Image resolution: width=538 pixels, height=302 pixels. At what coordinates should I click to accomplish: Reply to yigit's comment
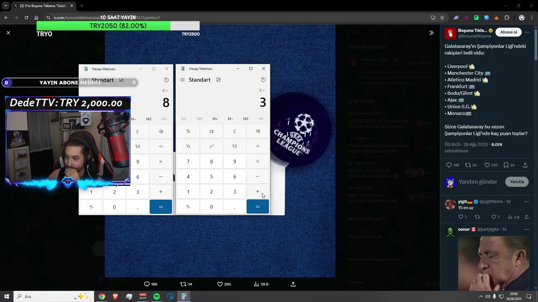460,217
